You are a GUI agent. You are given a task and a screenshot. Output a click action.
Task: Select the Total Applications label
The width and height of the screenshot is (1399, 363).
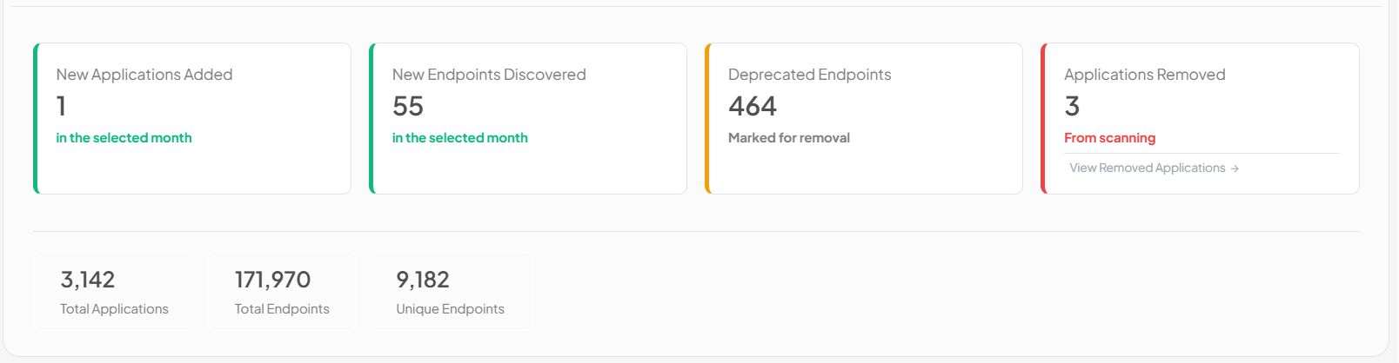coord(114,309)
